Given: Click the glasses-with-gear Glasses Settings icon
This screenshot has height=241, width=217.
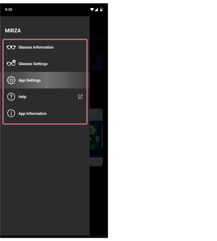Looking at the screenshot, I should pos(11,63).
